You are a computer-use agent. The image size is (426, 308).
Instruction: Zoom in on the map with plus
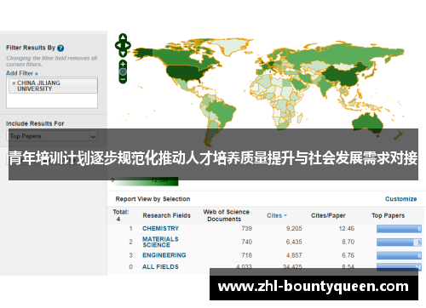[x=123, y=64]
